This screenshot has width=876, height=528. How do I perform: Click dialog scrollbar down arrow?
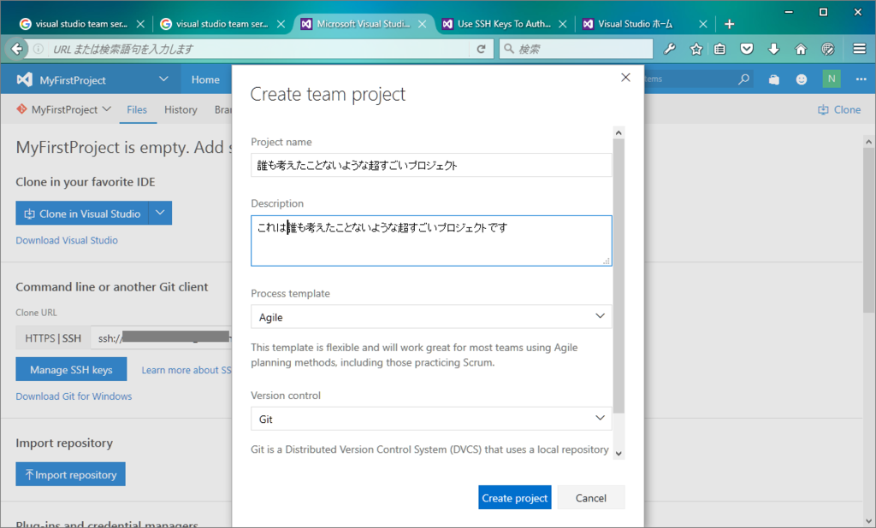[x=619, y=454]
